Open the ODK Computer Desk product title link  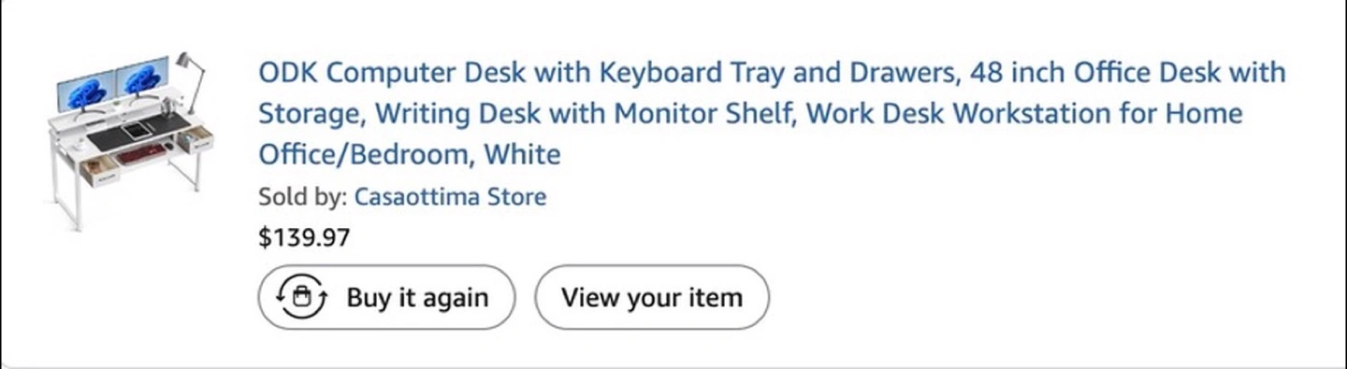tap(772, 113)
